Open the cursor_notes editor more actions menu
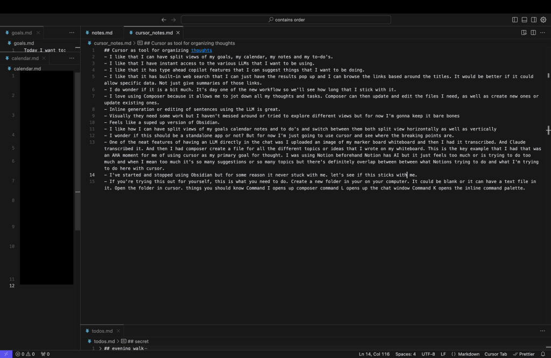This screenshot has width=551, height=358. (542, 33)
